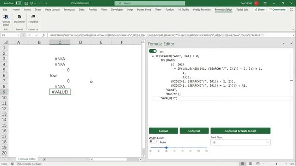Select column A header
Viewport: 296px width, 166px height.
click(18, 42)
